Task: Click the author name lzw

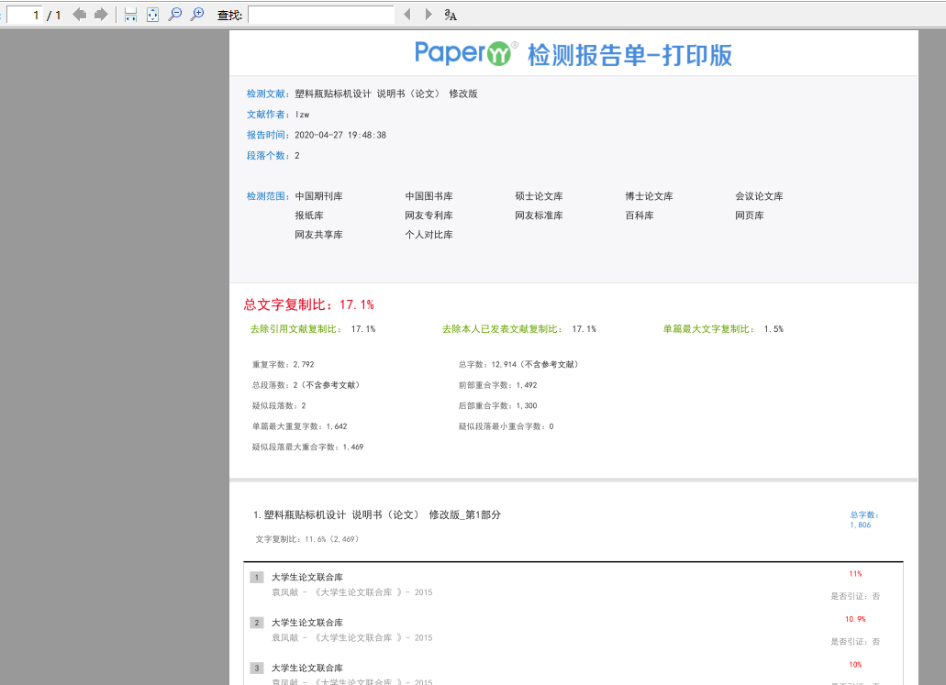Action: click(x=302, y=115)
